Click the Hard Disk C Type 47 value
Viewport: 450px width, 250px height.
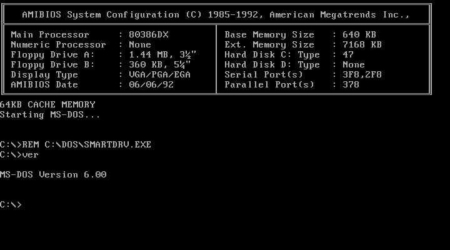tap(347, 55)
